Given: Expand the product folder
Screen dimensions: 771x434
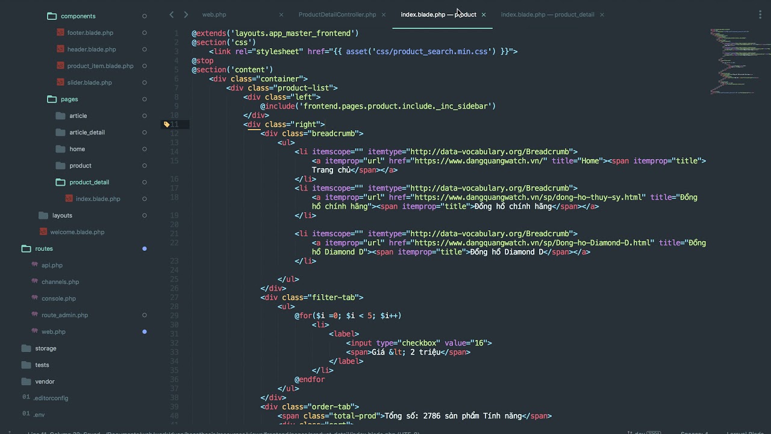Looking at the screenshot, I should pos(60,165).
